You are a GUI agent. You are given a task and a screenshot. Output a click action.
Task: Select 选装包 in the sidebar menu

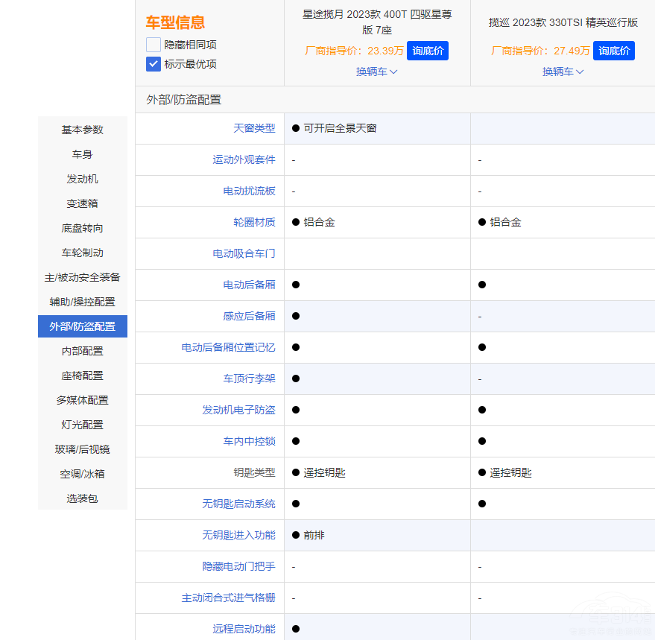pyautogui.click(x=83, y=498)
